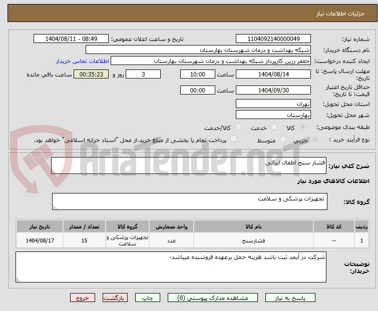Open 'مشاهده مدارک پیوستی (0)' attachments
The image size is (378, 311).
(213, 298)
